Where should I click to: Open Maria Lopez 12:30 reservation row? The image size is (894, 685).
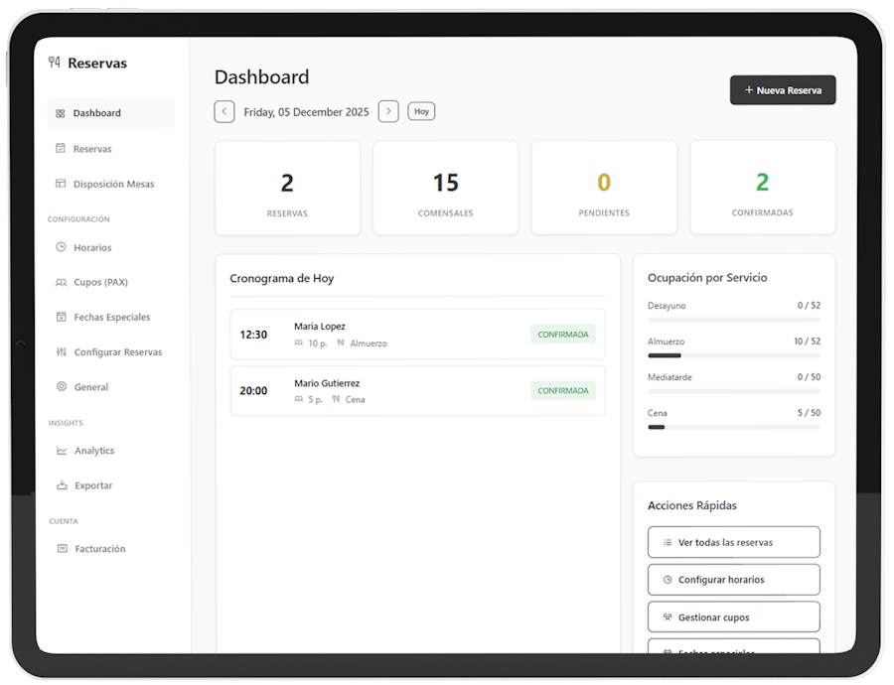tap(417, 335)
